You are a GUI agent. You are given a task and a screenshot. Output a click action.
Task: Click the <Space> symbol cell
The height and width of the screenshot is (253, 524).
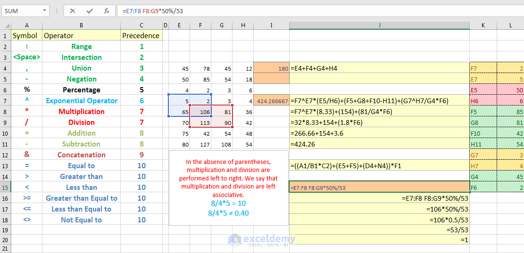(27, 57)
